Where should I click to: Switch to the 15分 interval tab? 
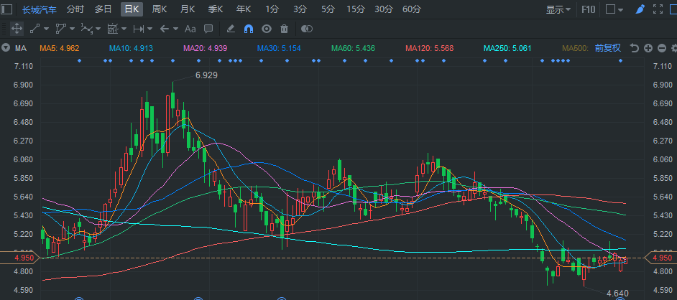[x=356, y=9]
